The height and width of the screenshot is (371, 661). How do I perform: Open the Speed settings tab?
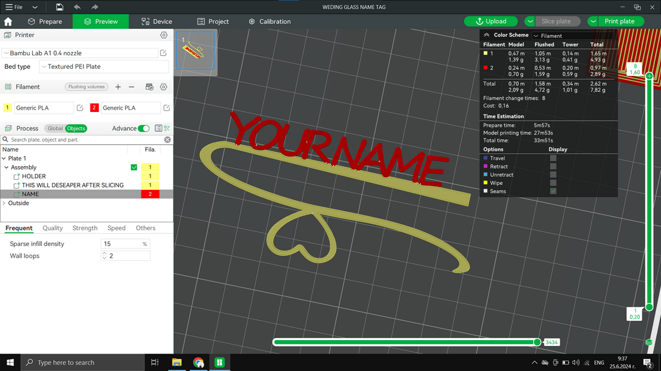coord(116,228)
